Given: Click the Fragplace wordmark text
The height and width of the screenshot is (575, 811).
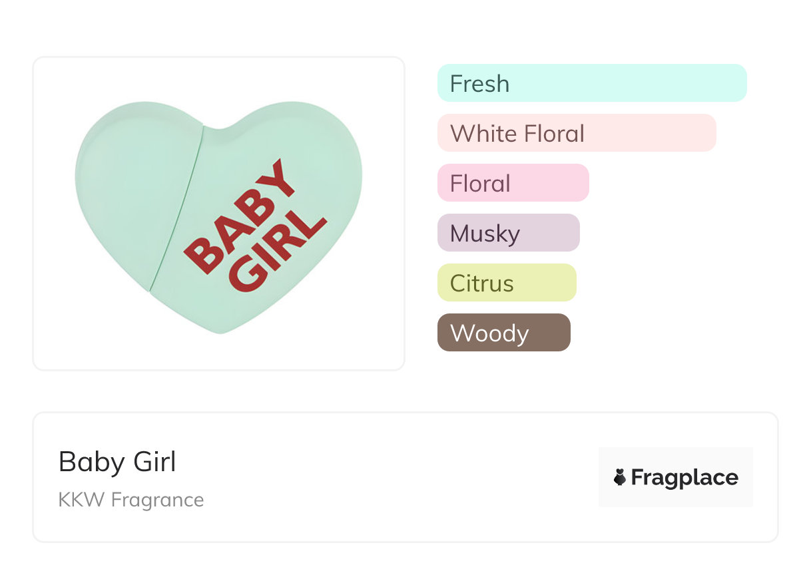Looking at the screenshot, I should pos(684,478).
